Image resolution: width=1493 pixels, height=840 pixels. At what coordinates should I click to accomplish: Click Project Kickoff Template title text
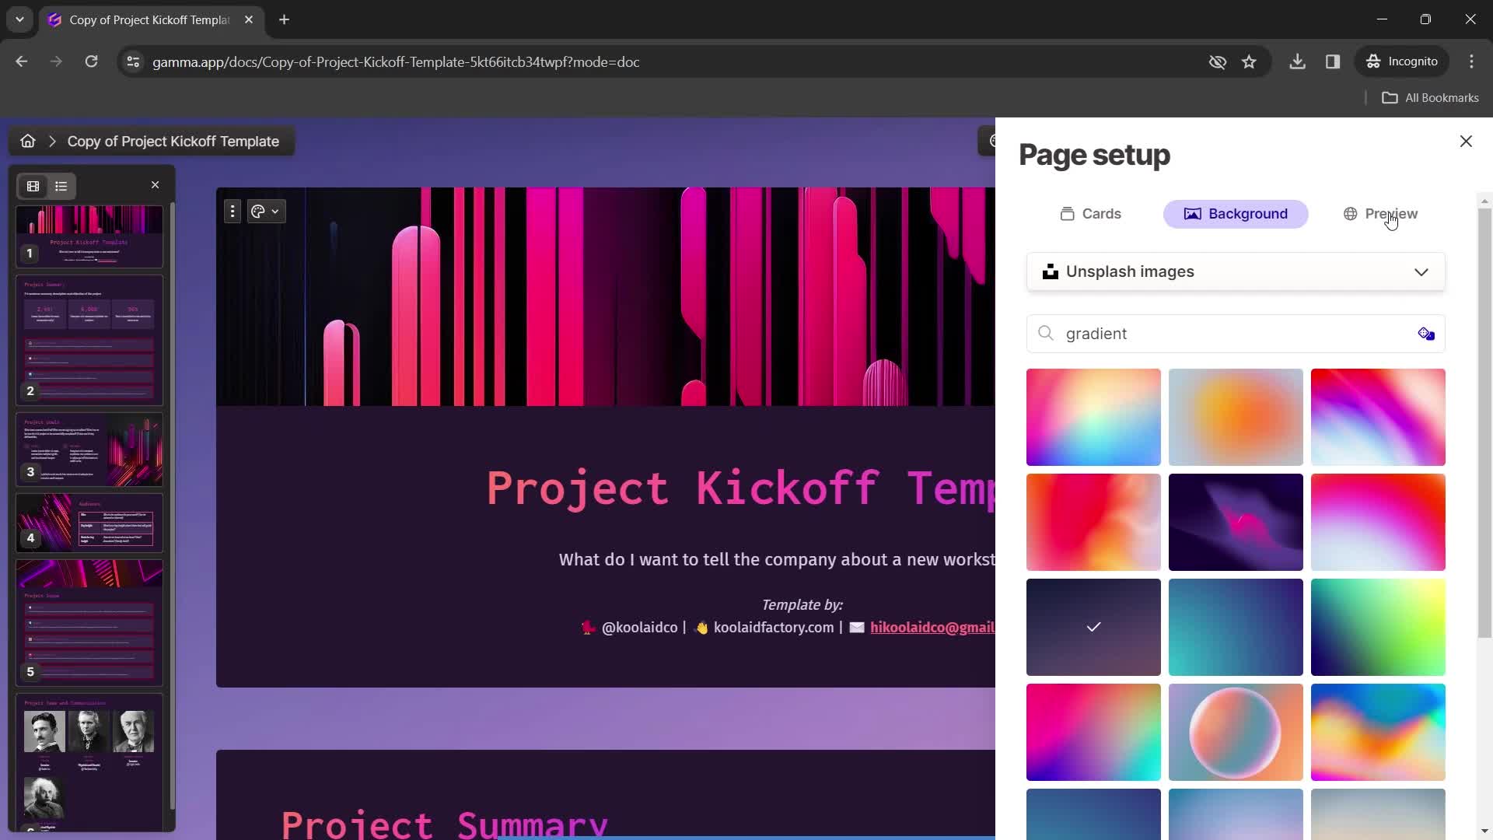740,488
